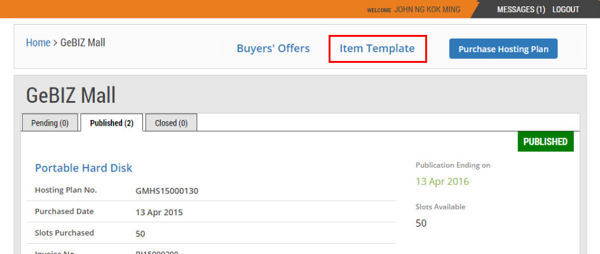The height and width of the screenshot is (254, 600).
Task: Click the Slots Available label
Action: click(x=440, y=206)
